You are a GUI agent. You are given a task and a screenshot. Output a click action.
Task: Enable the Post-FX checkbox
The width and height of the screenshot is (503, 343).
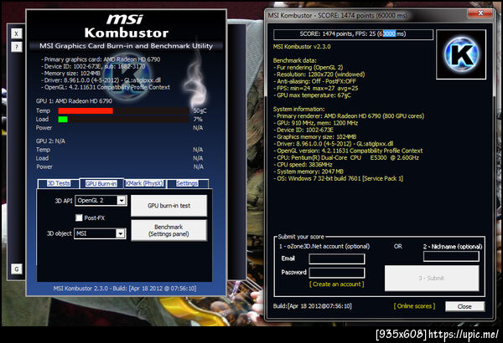click(x=79, y=218)
